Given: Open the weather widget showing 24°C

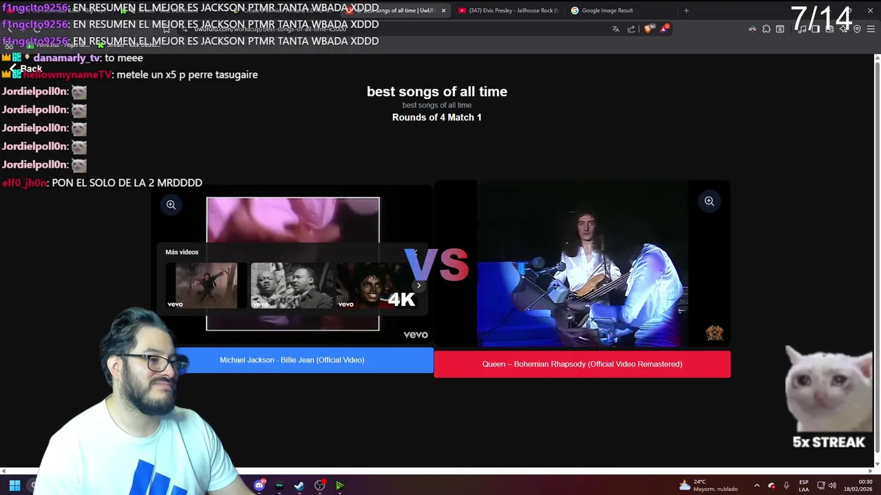Looking at the screenshot, I should (708, 485).
